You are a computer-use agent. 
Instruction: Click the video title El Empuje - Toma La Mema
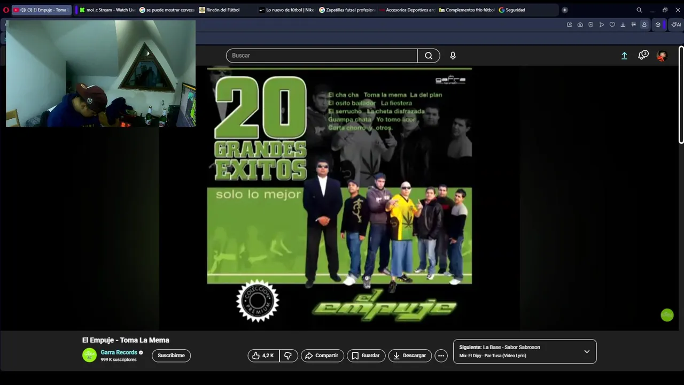click(126, 340)
